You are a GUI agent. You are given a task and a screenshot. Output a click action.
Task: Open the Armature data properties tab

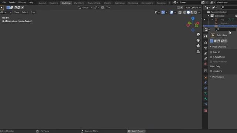tap(206, 93)
